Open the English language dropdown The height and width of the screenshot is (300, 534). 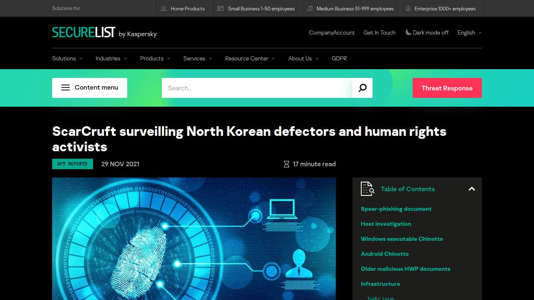(x=469, y=32)
